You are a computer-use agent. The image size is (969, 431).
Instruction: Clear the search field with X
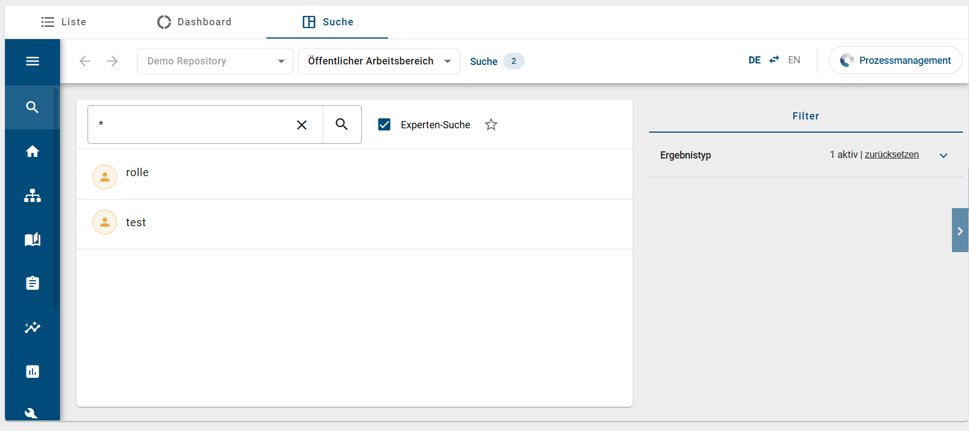point(302,125)
